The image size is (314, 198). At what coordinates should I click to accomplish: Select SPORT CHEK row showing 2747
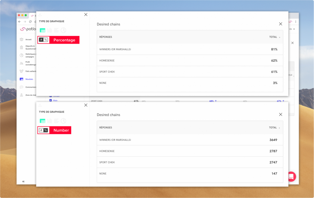click(190, 162)
